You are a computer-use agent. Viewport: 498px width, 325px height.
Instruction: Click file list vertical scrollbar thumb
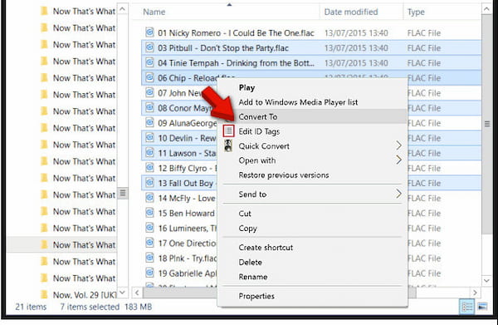point(486,124)
